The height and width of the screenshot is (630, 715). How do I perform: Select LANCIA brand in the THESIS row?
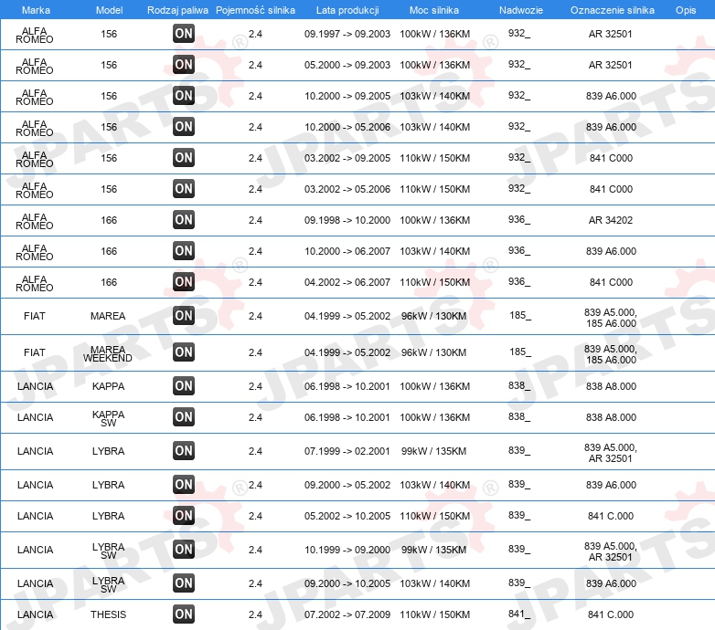pyautogui.click(x=35, y=614)
